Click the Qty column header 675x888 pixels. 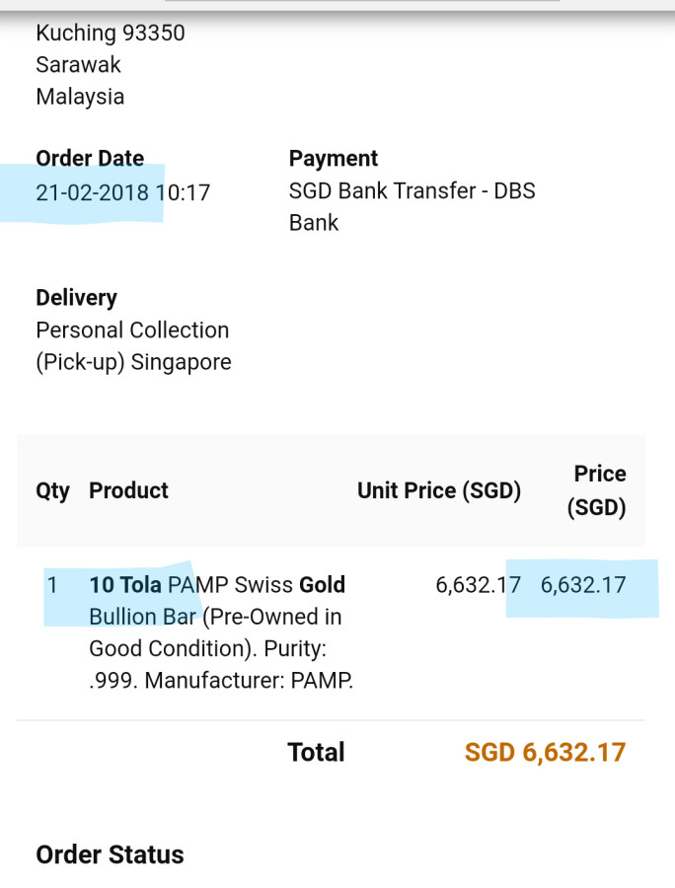point(52,491)
